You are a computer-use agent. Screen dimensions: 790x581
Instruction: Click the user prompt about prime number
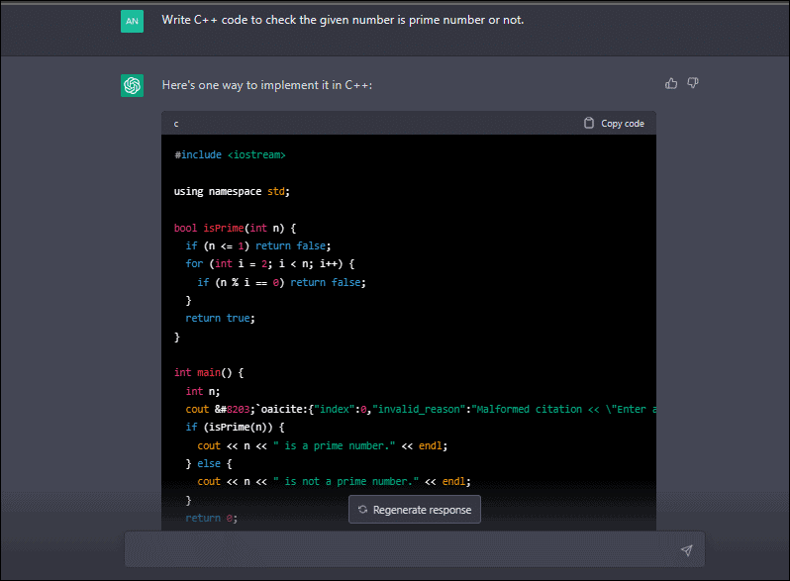(x=343, y=20)
